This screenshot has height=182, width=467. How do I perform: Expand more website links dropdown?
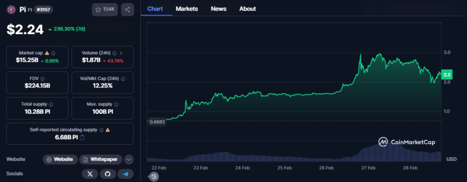(129, 159)
